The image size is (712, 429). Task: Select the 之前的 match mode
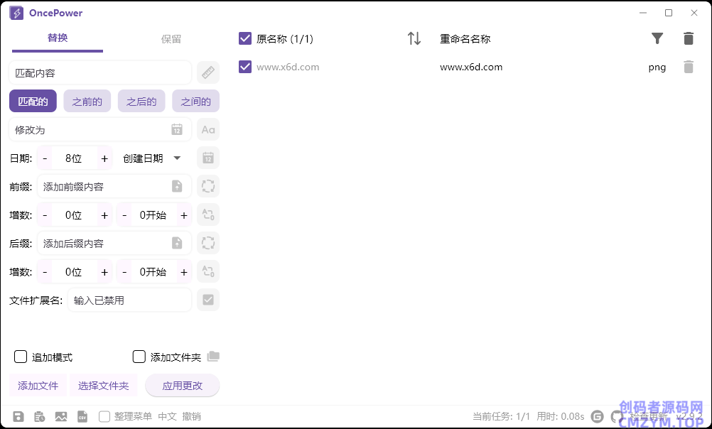click(87, 102)
